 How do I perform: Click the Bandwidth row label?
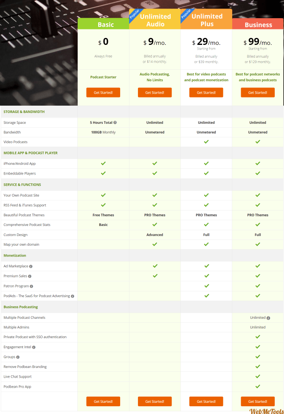pos(12,132)
